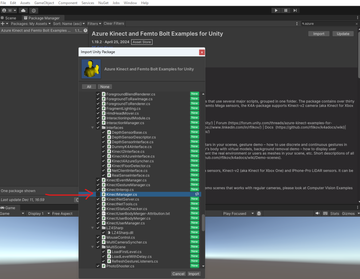The height and width of the screenshot is (279, 360).
Task: Collapse the LZ4Sharp folder
Action: click(x=93, y=228)
